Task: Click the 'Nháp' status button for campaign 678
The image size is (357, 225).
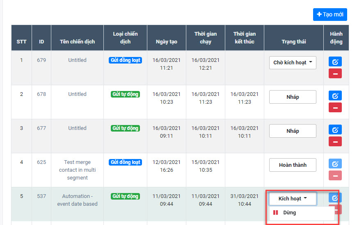Action: click(293, 97)
